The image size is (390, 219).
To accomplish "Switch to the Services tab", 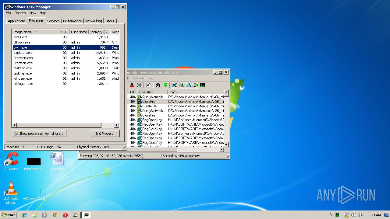I will pyautogui.click(x=53, y=21).
